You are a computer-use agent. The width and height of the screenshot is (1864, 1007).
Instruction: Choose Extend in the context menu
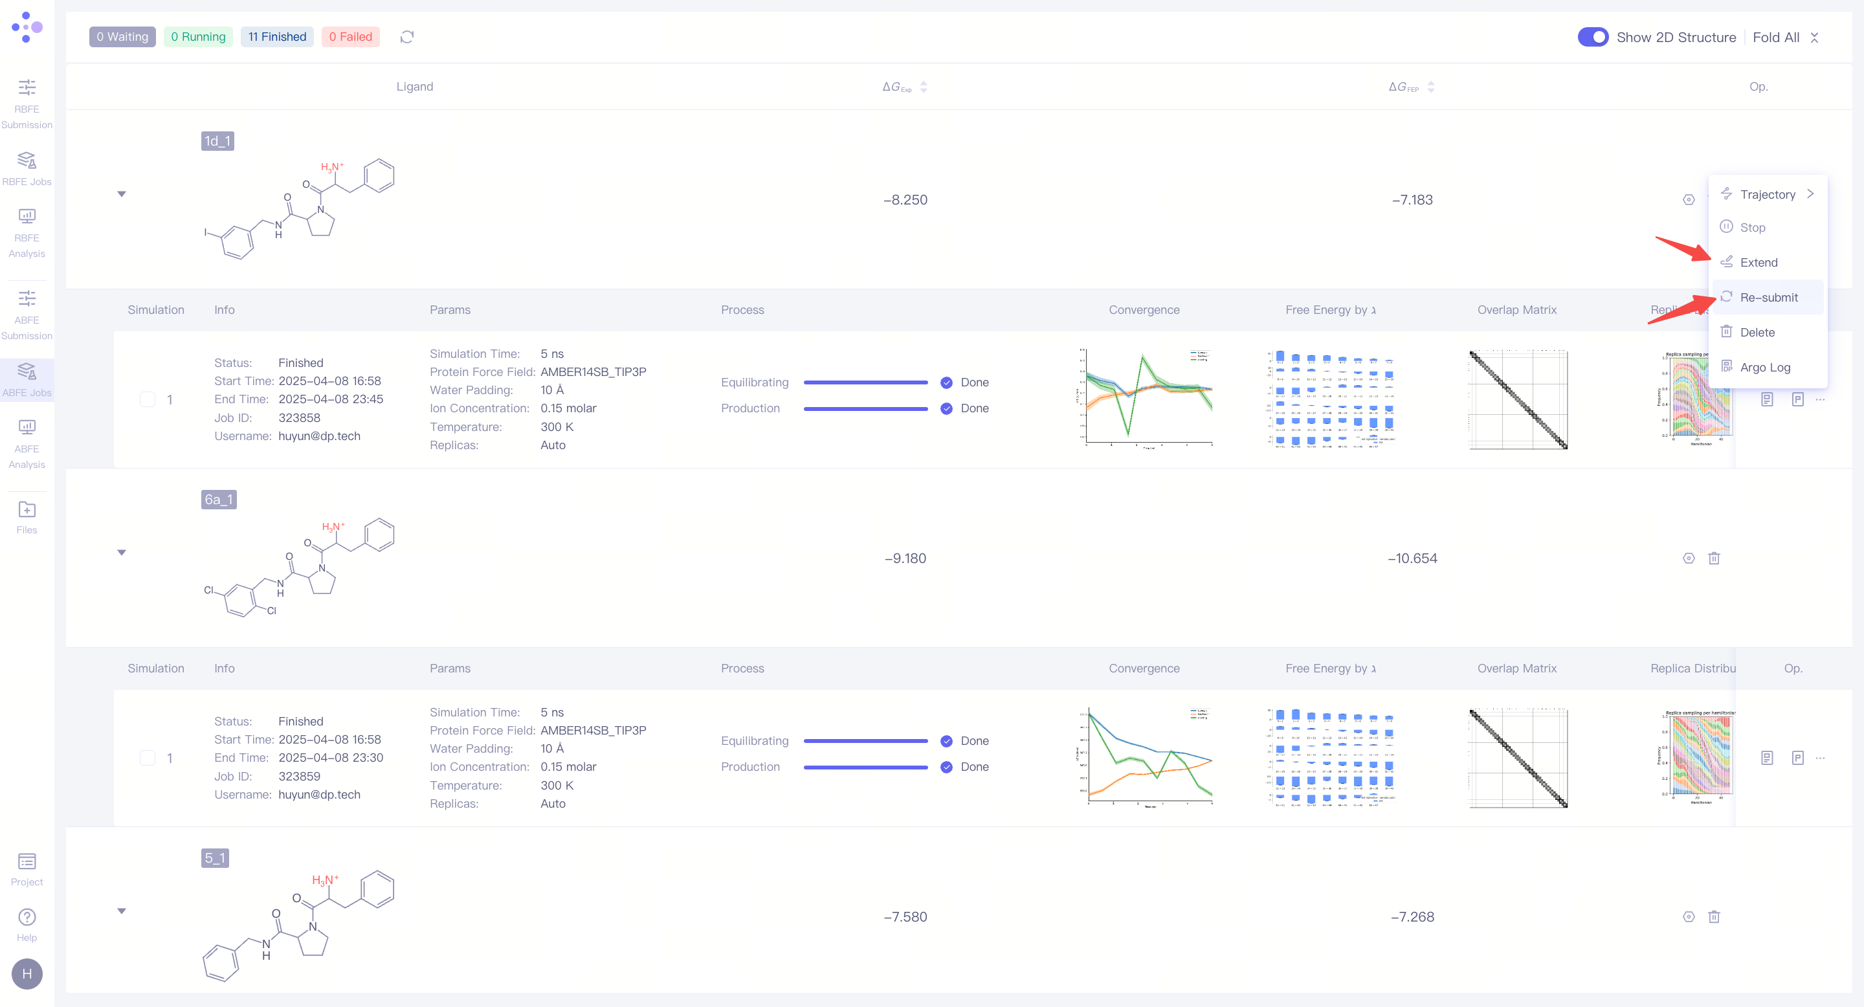(x=1758, y=263)
